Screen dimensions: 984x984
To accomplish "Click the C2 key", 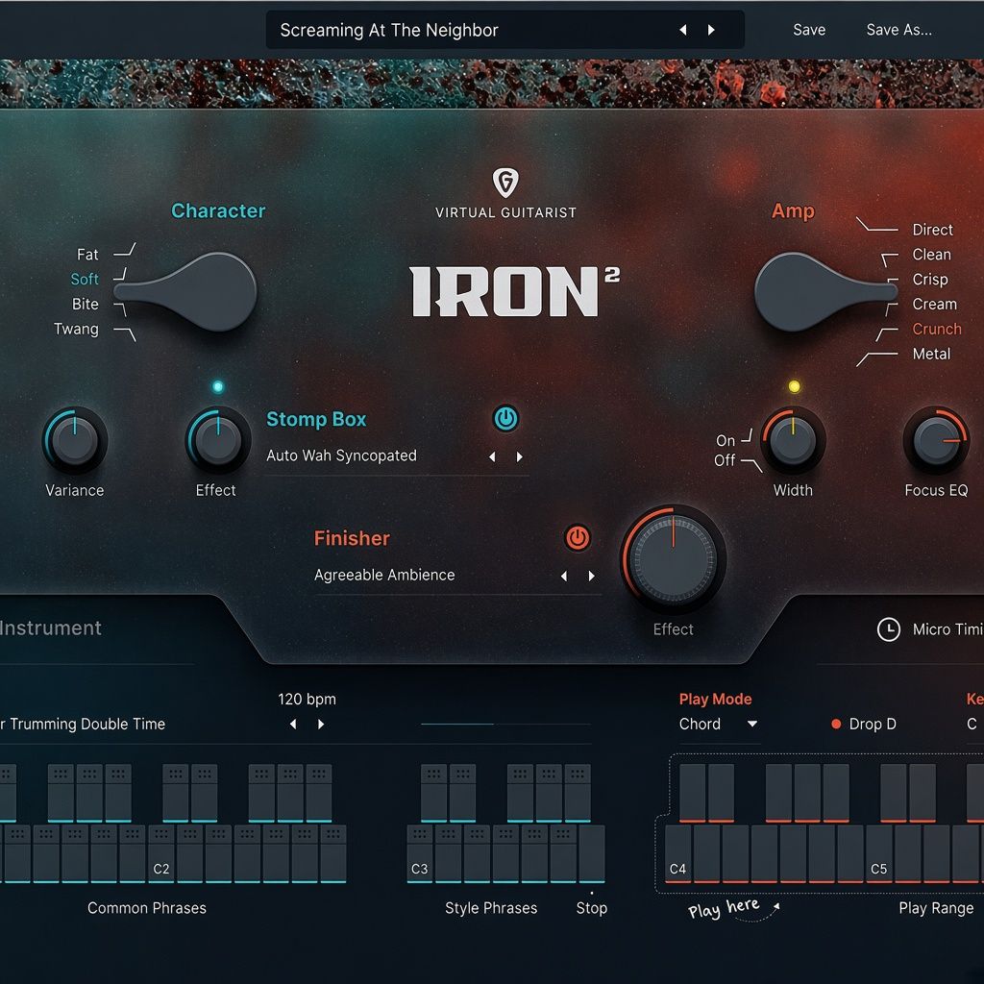I will click(161, 853).
